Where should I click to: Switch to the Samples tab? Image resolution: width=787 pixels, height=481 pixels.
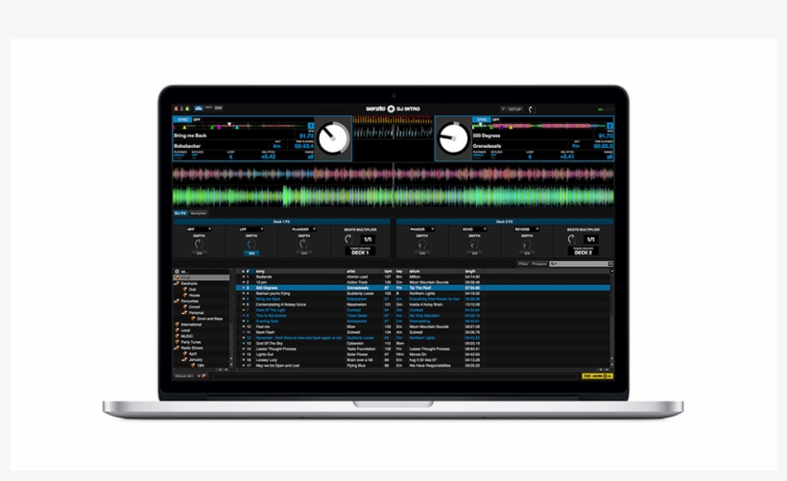click(x=199, y=213)
